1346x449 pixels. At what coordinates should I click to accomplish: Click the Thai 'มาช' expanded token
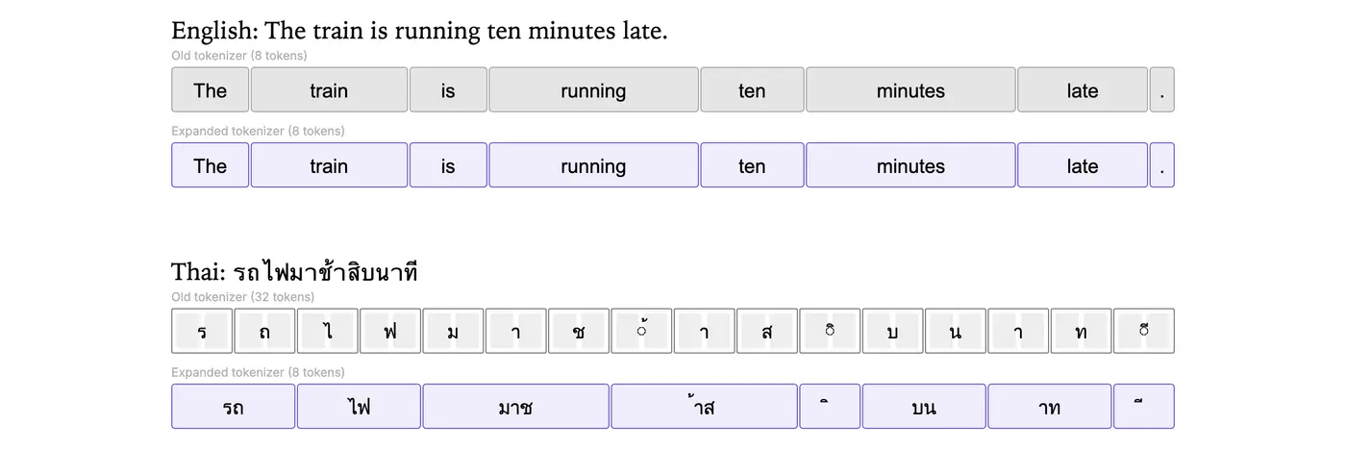[515, 407]
